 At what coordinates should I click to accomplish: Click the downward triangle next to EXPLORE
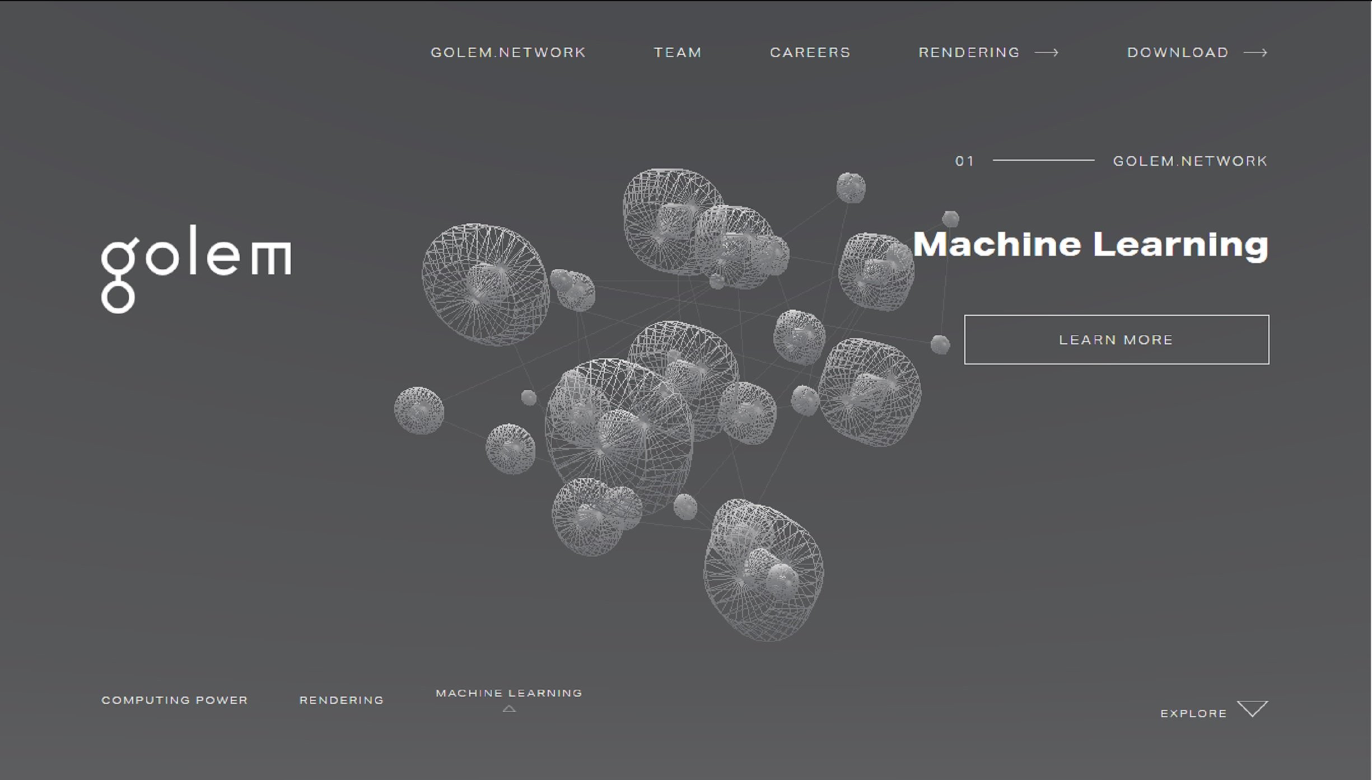coord(1253,708)
